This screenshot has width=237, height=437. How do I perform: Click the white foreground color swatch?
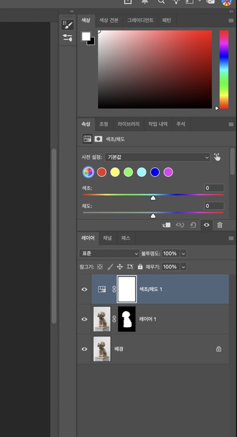pyautogui.click(x=86, y=36)
